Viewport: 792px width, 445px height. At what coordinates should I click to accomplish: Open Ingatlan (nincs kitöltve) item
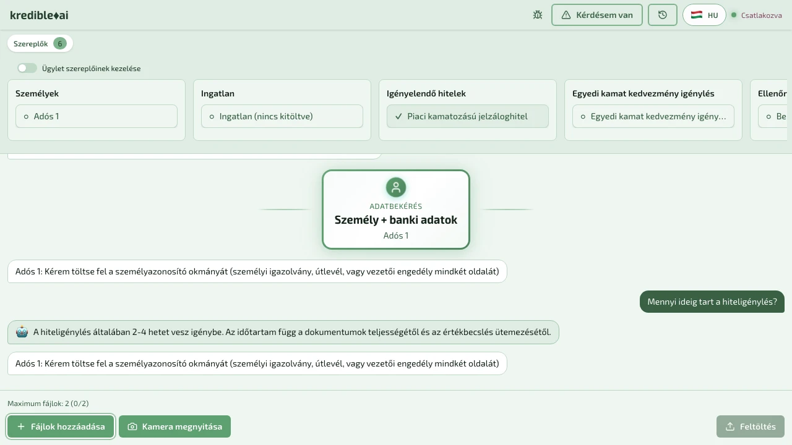[282, 116]
